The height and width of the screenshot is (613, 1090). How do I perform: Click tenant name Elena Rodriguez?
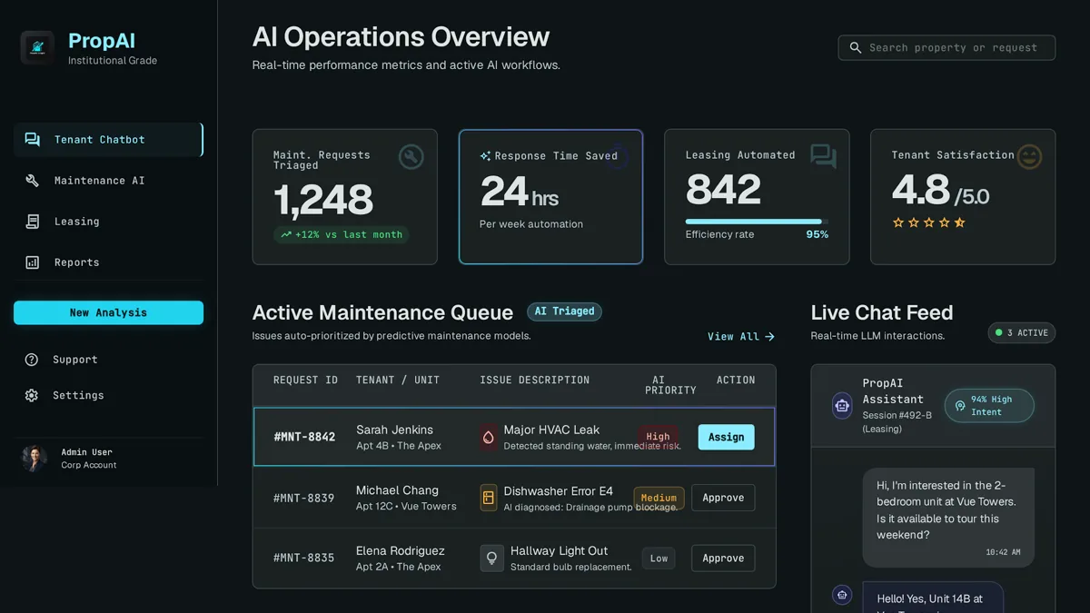click(401, 550)
